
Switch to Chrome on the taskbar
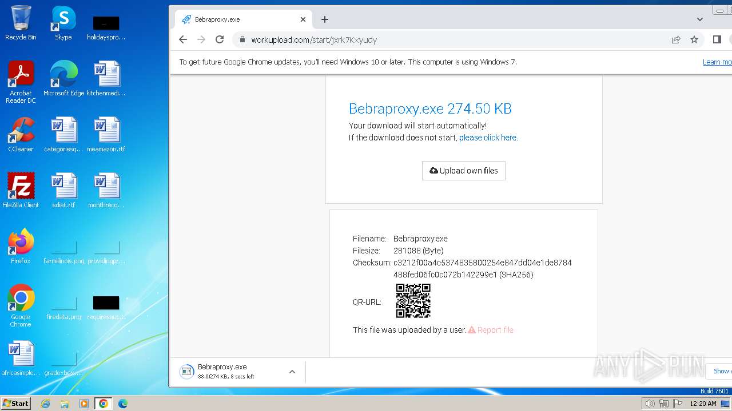point(104,404)
